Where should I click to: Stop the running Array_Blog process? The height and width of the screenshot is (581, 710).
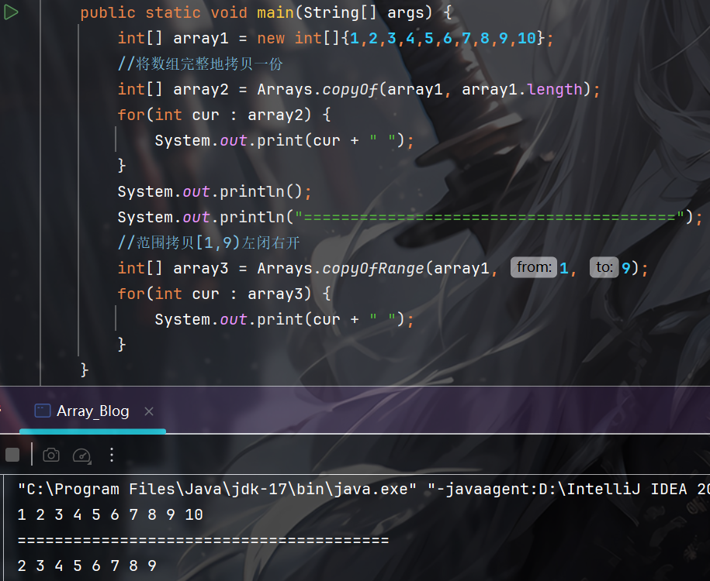(x=12, y=455)
